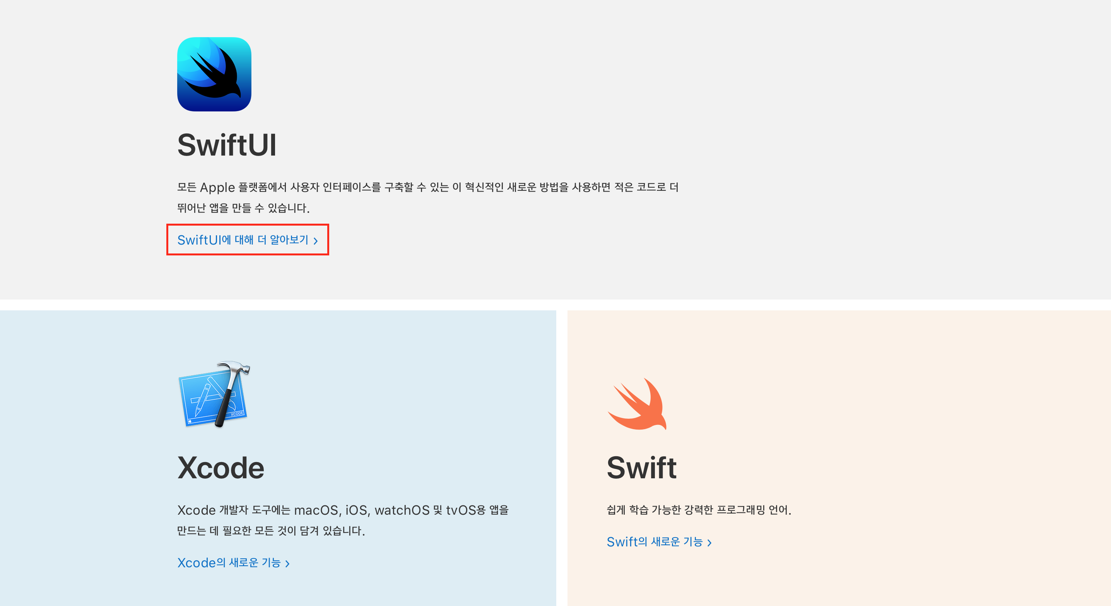Click the small XCODE label on blueprint
The width and height of the screenshot is (1111, 606).
(x=237, y=414)
